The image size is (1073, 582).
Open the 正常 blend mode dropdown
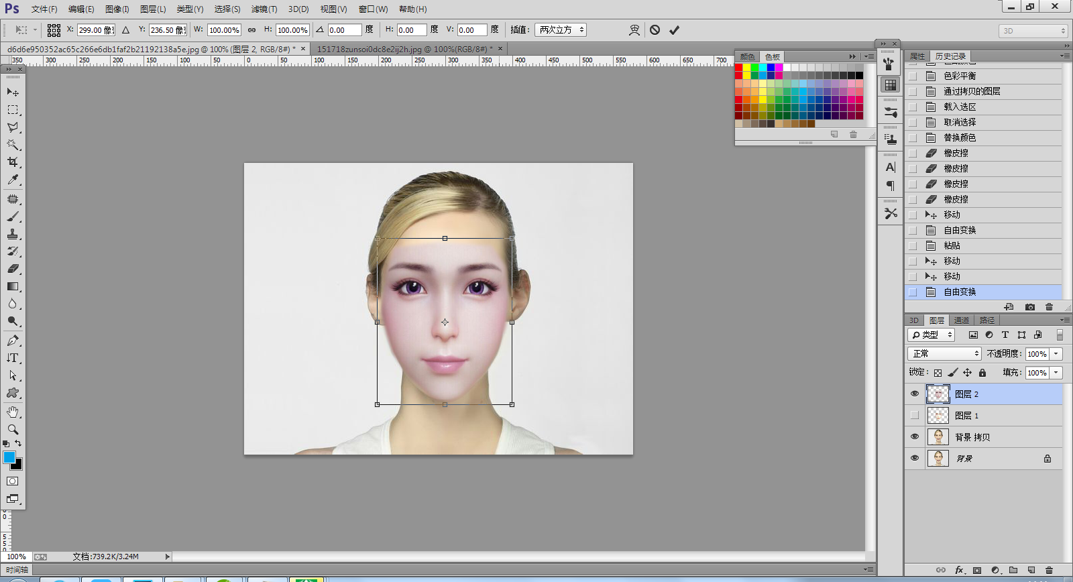click(x=944, y=353)
